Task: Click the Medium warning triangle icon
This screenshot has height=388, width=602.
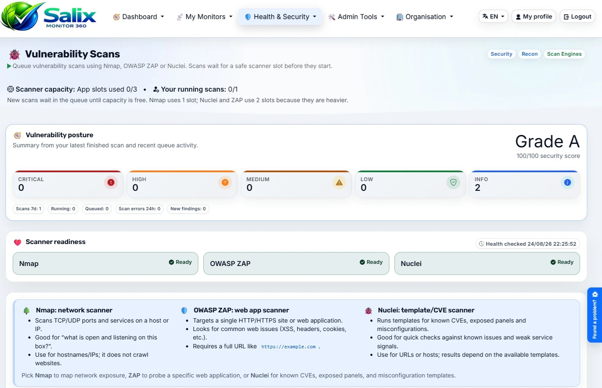Action: tap(339, 182)
